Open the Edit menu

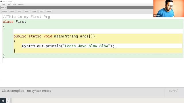(x=9, y=4)
